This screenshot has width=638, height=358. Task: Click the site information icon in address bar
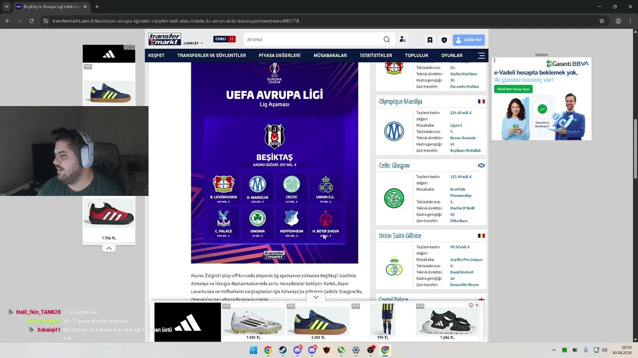tap(46, 21)
